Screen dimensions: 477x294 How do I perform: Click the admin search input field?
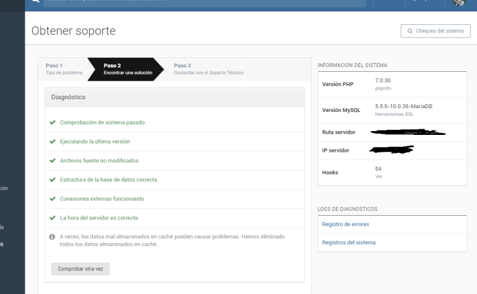click(x=205, y=3)
